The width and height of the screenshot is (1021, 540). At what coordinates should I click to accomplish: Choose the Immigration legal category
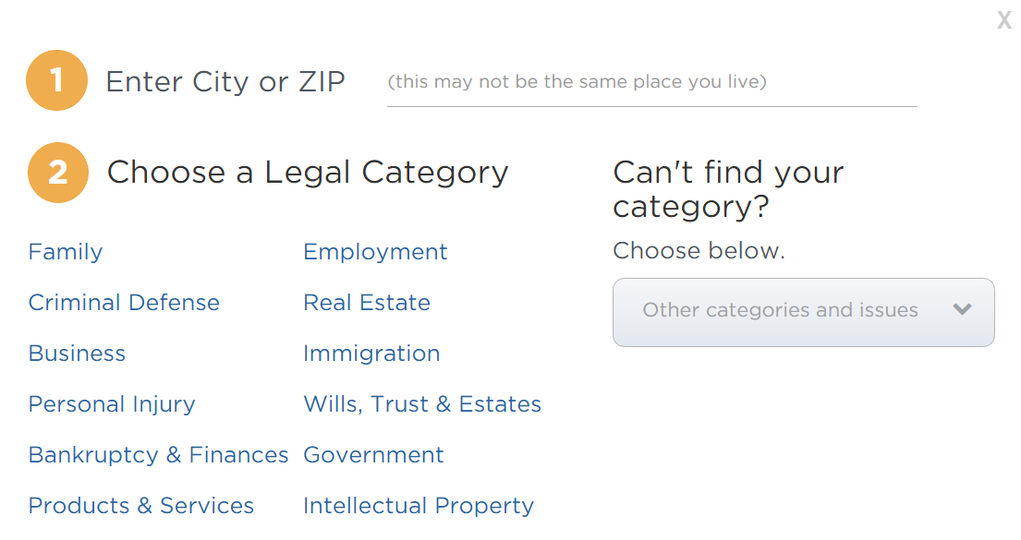[x=371, y=354]
